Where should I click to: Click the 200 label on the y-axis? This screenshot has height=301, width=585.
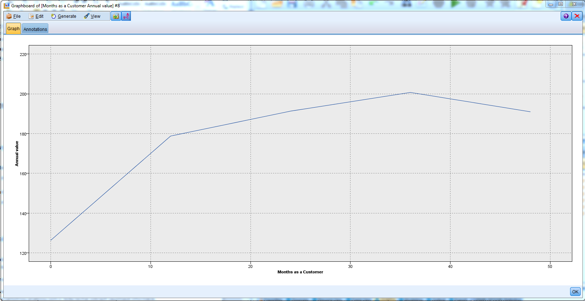pyautogui.click(x=23, y=94)
